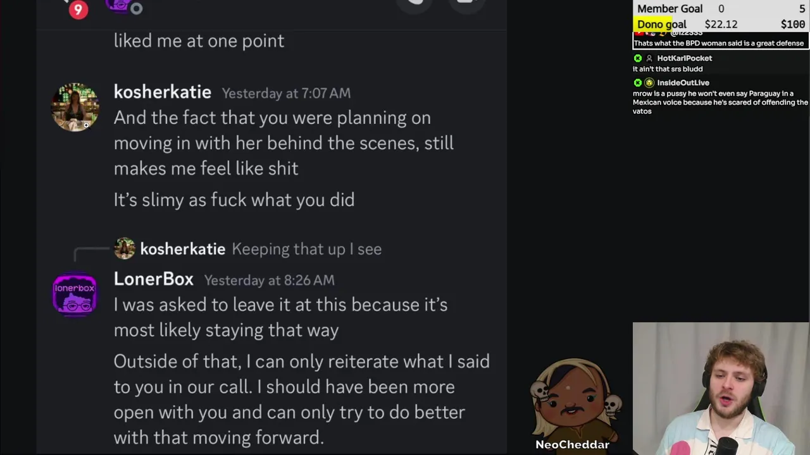Image resolution: width=810 pixels, height=455 pixels.
Task: Click the Kick badge beside InsideOutLive
Action: 638,83
